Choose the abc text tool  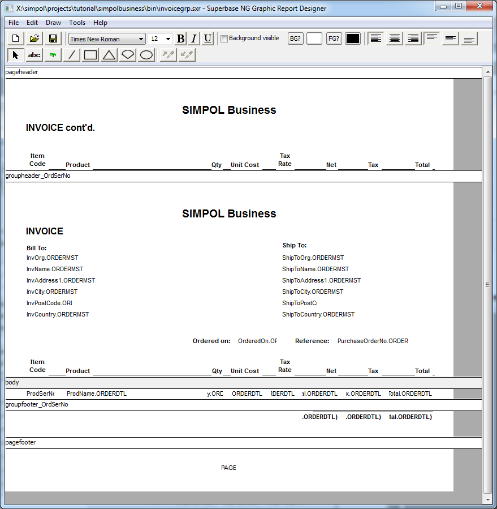click(33, 54)
